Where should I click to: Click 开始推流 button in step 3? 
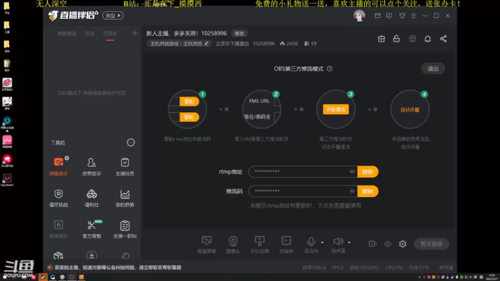[336, 109]
